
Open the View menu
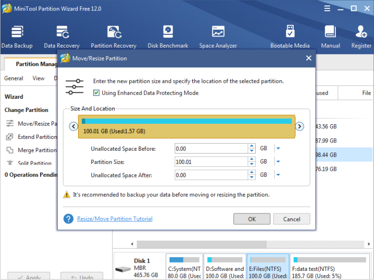pyautogui.click(x=38, y=78)
